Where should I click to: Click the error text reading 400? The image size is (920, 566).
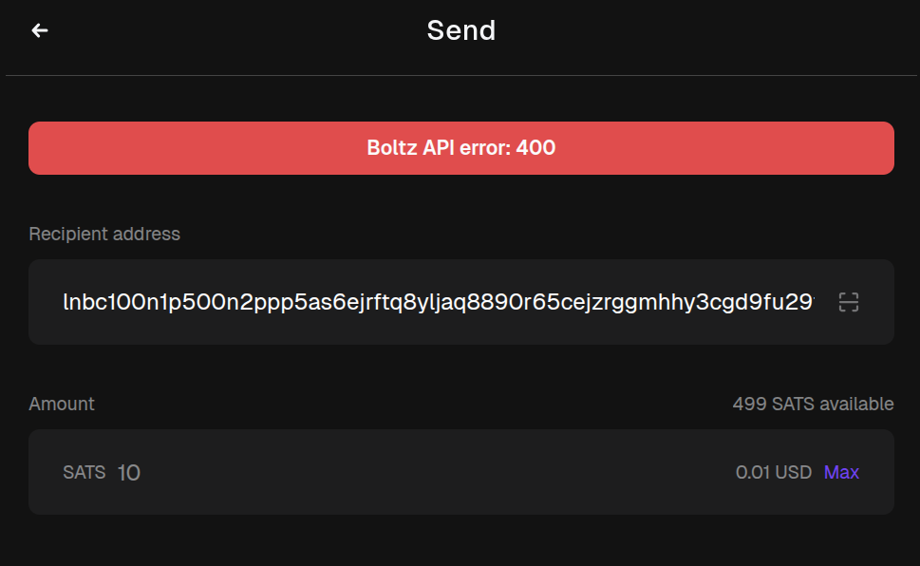click(x=535, y=148)
